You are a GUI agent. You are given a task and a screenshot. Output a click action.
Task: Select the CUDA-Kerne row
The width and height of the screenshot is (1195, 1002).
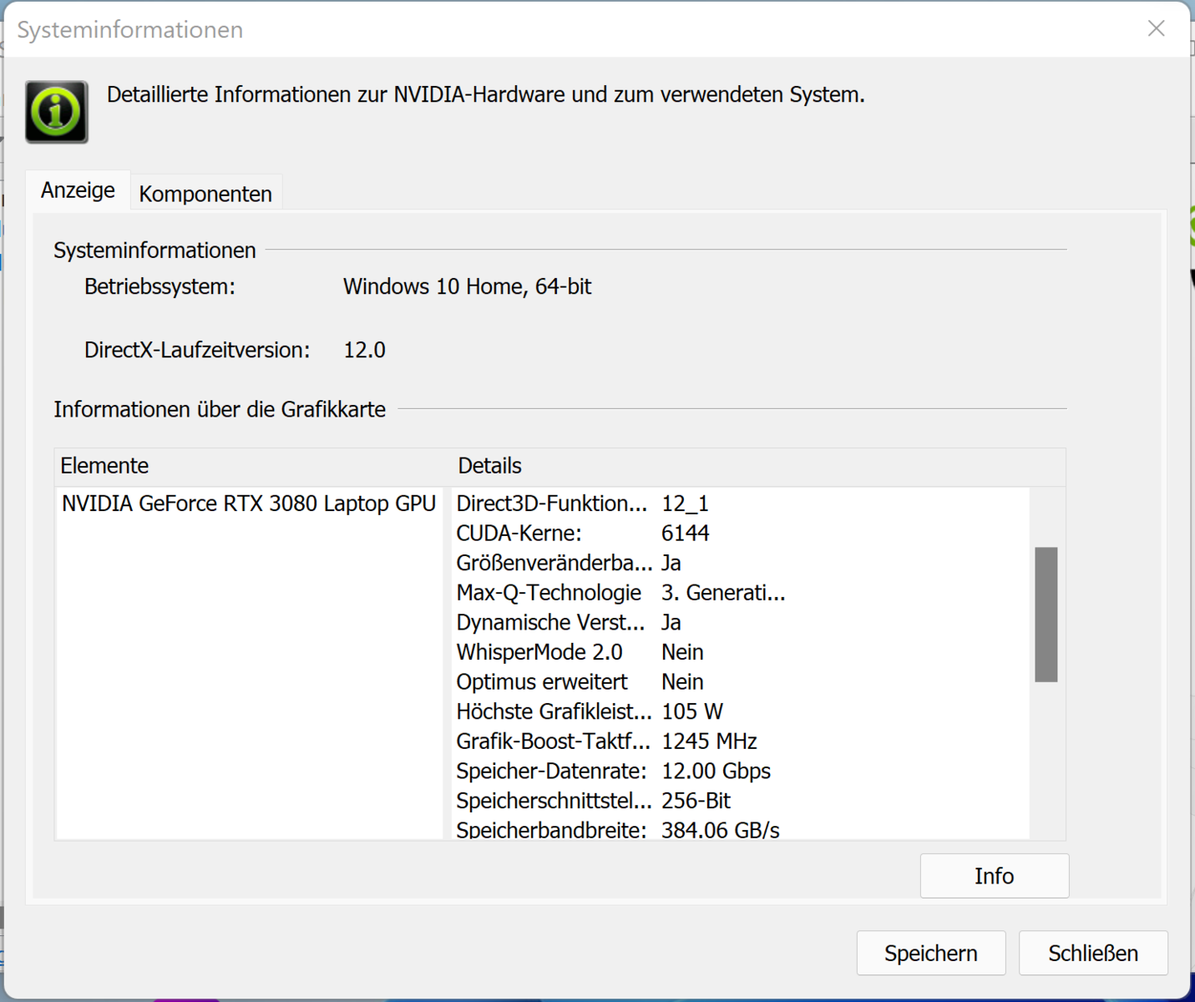585,534
